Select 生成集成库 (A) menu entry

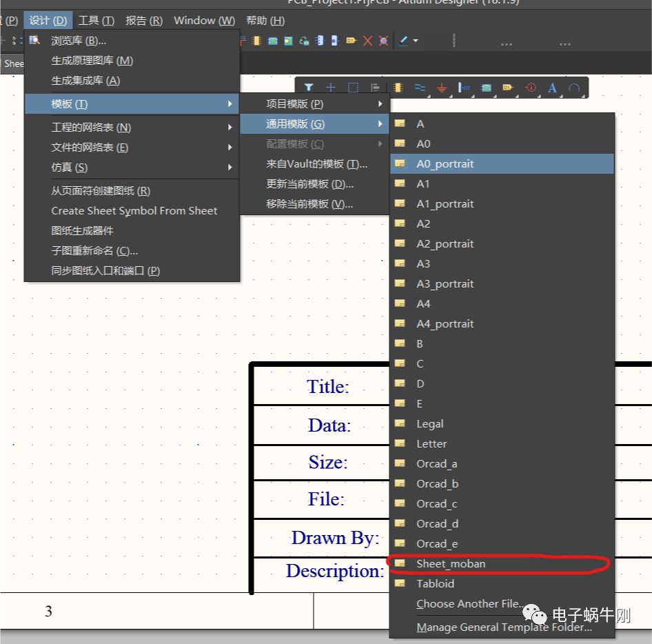click(132, 81)
